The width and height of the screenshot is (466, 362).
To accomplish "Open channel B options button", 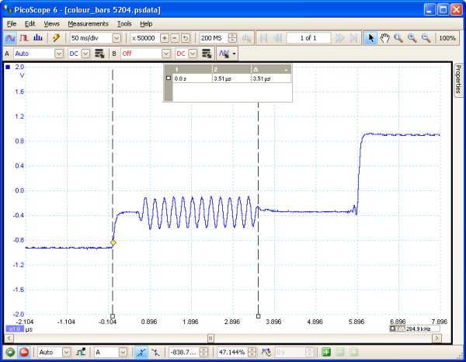I will [207, 54].
